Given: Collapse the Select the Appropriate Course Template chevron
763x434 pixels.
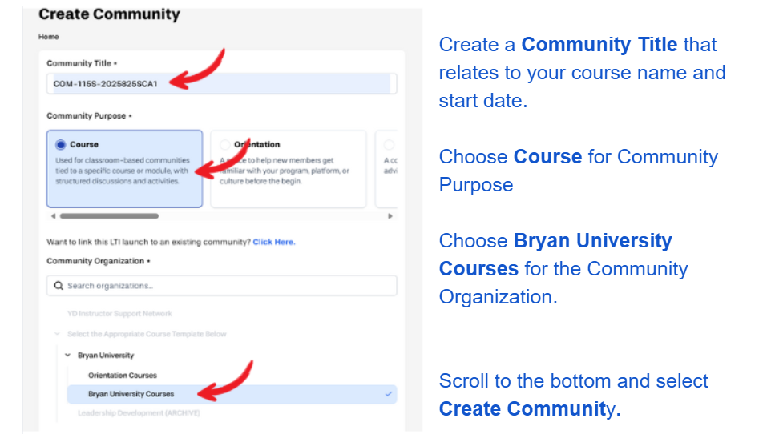Looking at the screenshot, I should 58,334.
